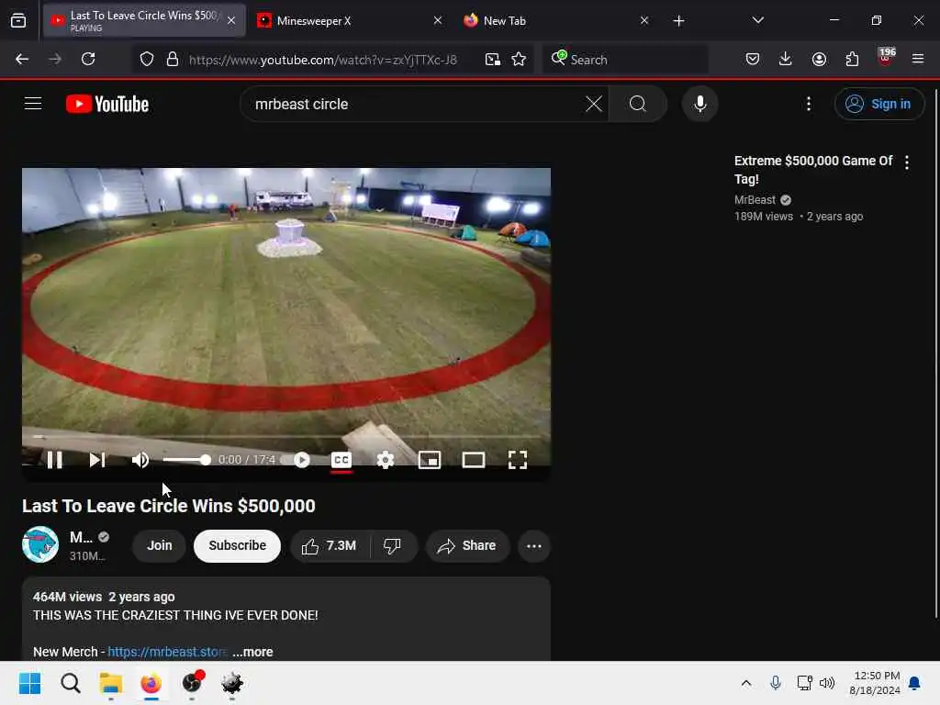The width and height of the screenshot is (940, 705).
Task: Enter full screen mode
Action: [x=518, y=460]
